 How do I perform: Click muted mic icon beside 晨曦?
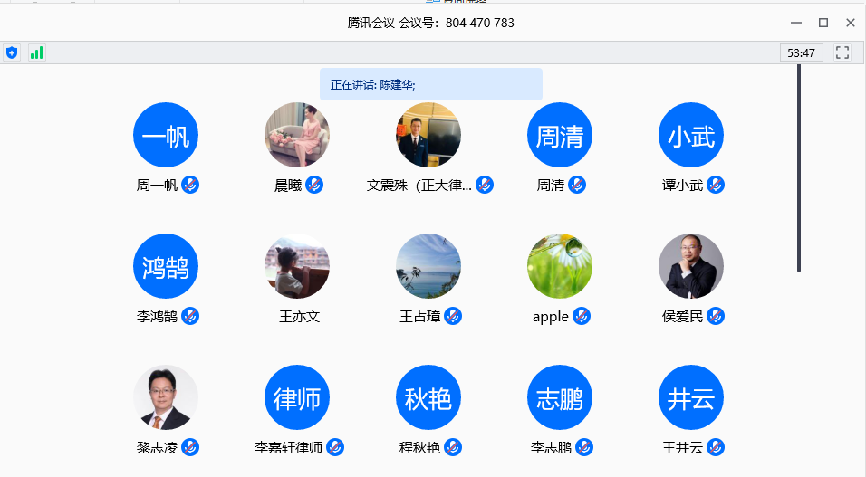314,185
